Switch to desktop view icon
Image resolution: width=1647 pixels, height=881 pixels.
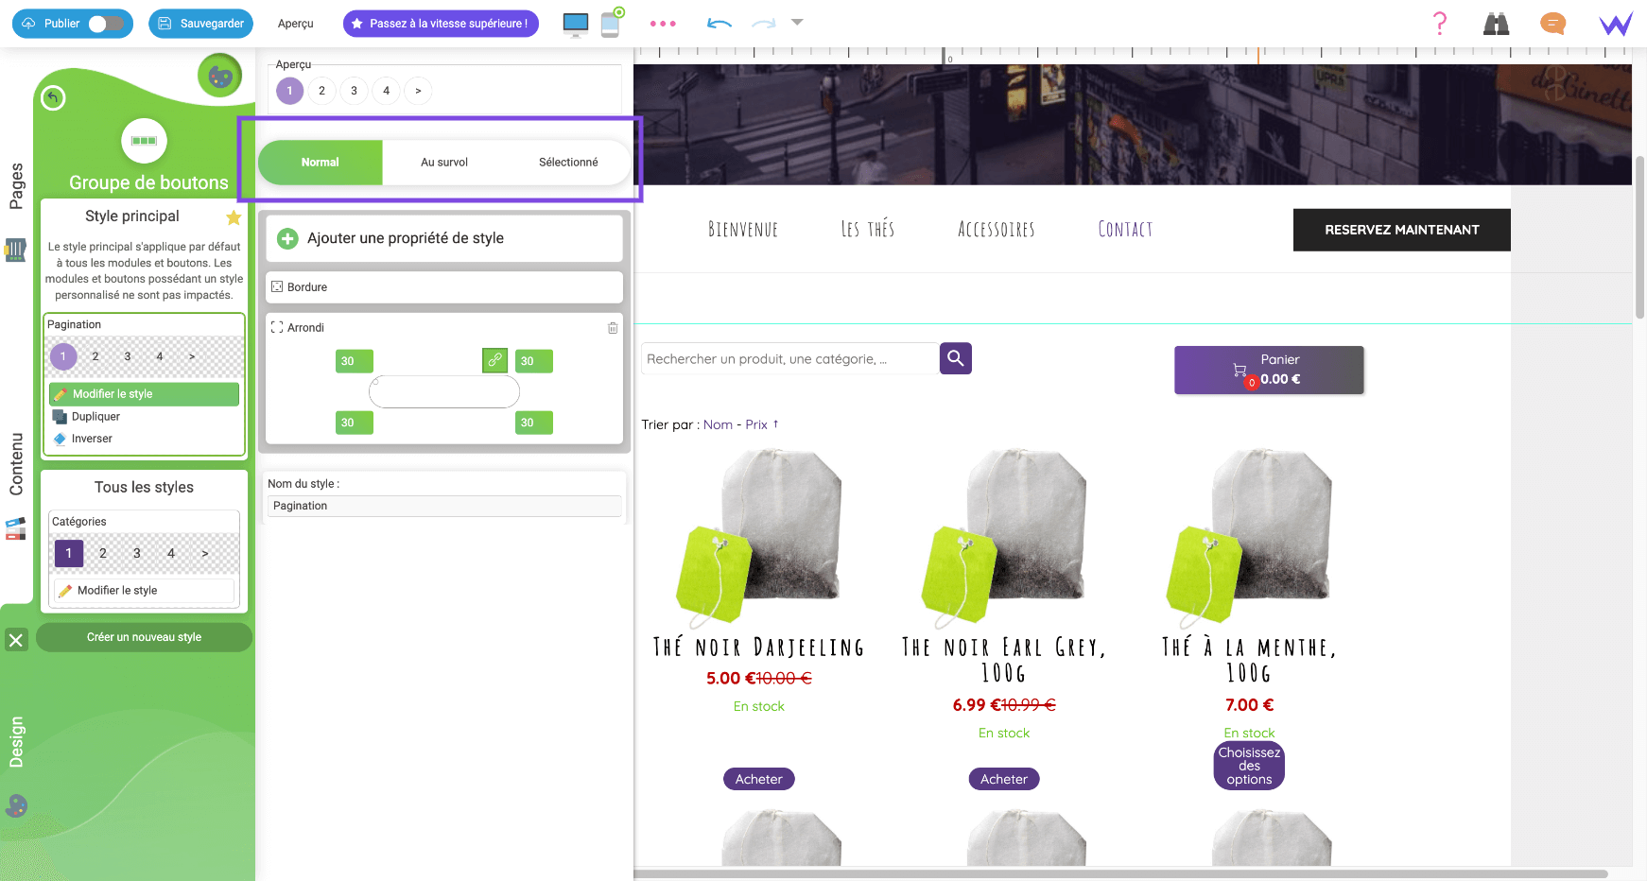pyautogui.click(x=575, y=25)
